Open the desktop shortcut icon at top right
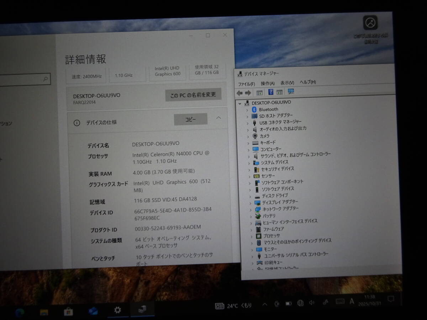 pos(370,23)
